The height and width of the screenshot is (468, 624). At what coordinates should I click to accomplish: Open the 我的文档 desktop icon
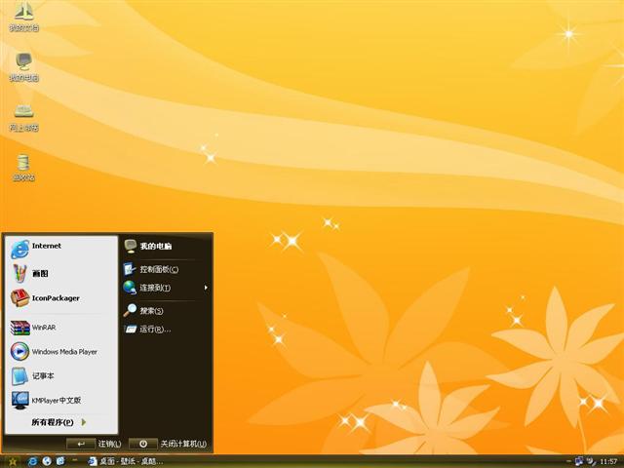click(23, 17)
